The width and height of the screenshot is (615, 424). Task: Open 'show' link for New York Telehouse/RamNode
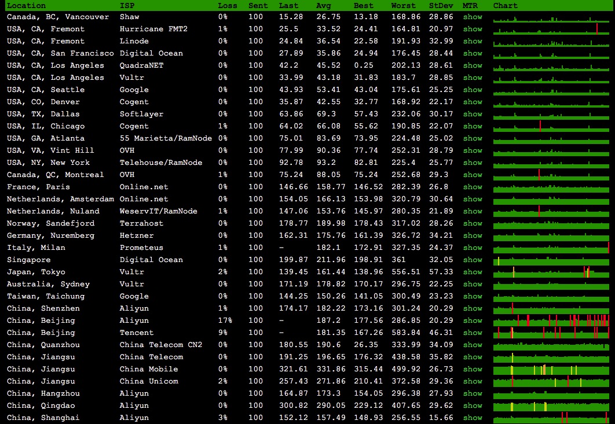473,163
